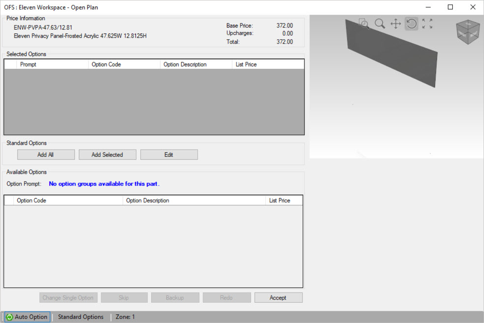Click the gray privacy panel 3D model
The image size is (484, 323).
(x=391, y=53)
